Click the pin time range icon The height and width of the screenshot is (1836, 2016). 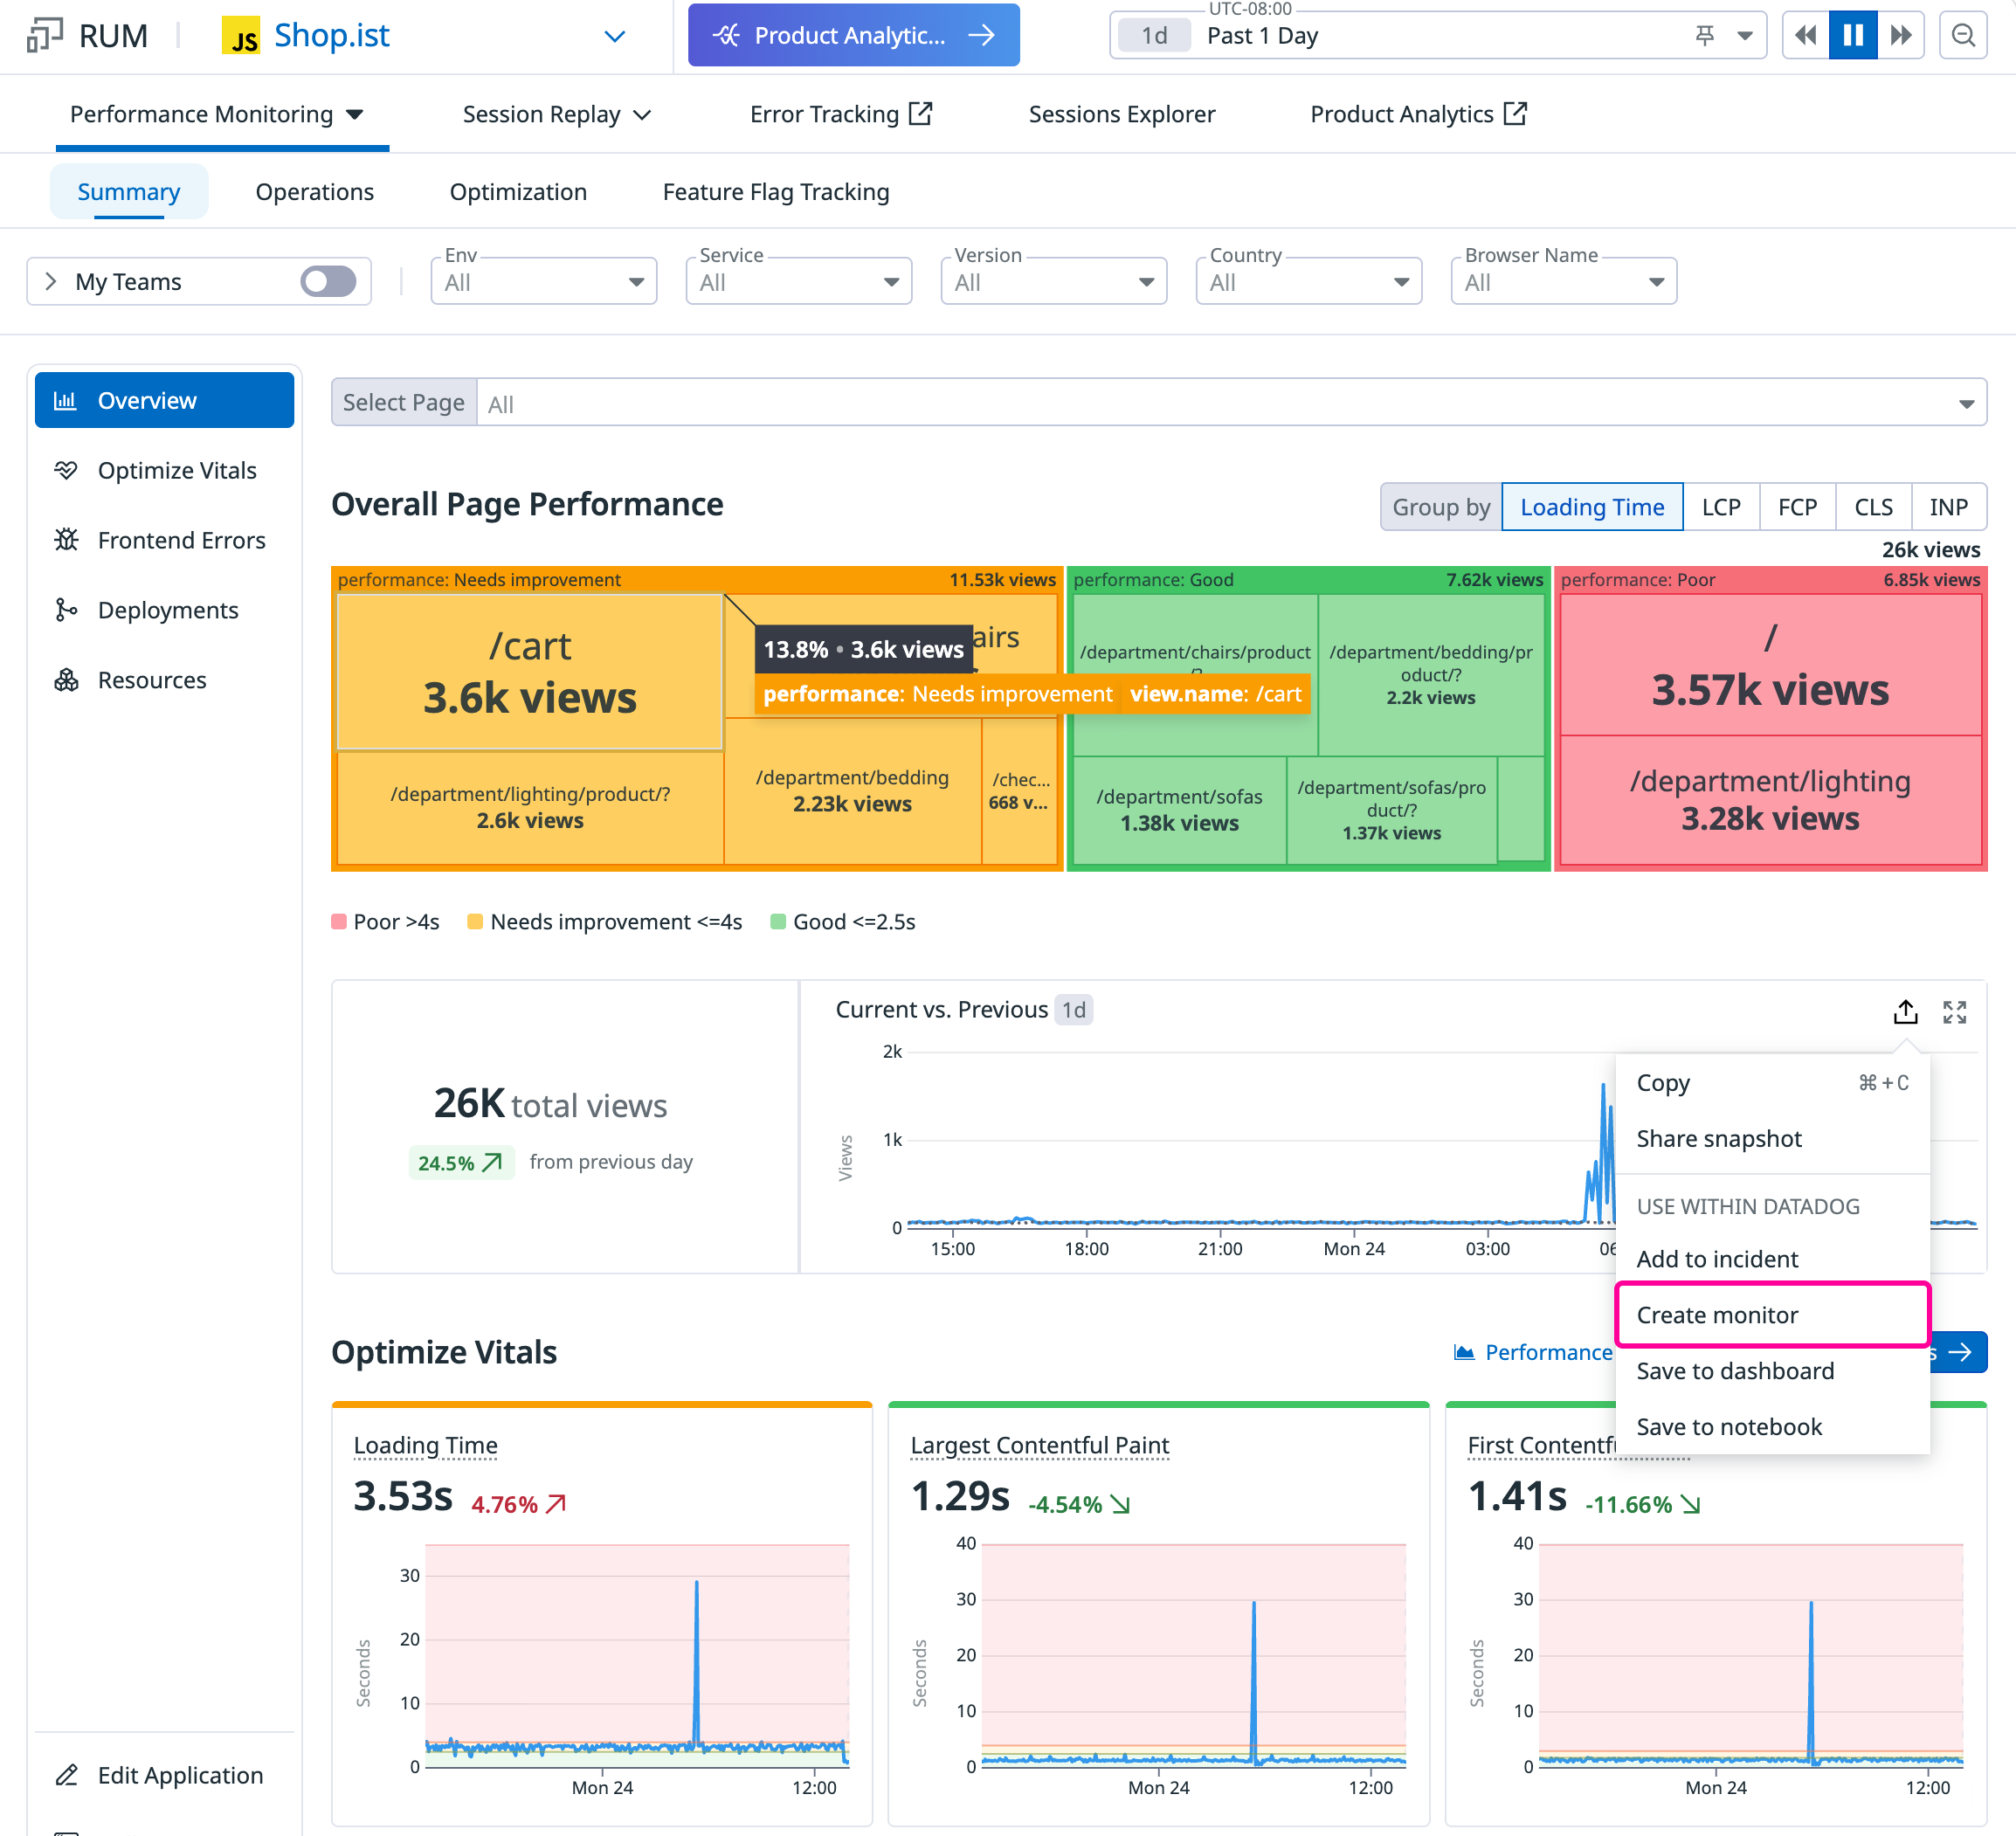tap(1705, 36)
